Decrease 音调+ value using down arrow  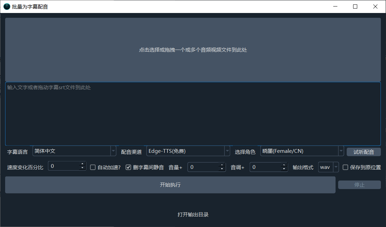[x=284, y=169]
